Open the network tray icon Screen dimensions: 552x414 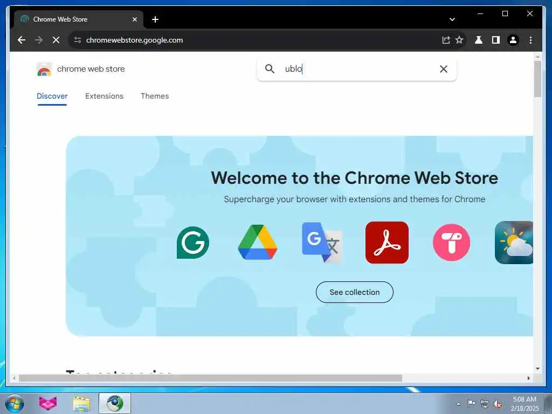(485, 404)
